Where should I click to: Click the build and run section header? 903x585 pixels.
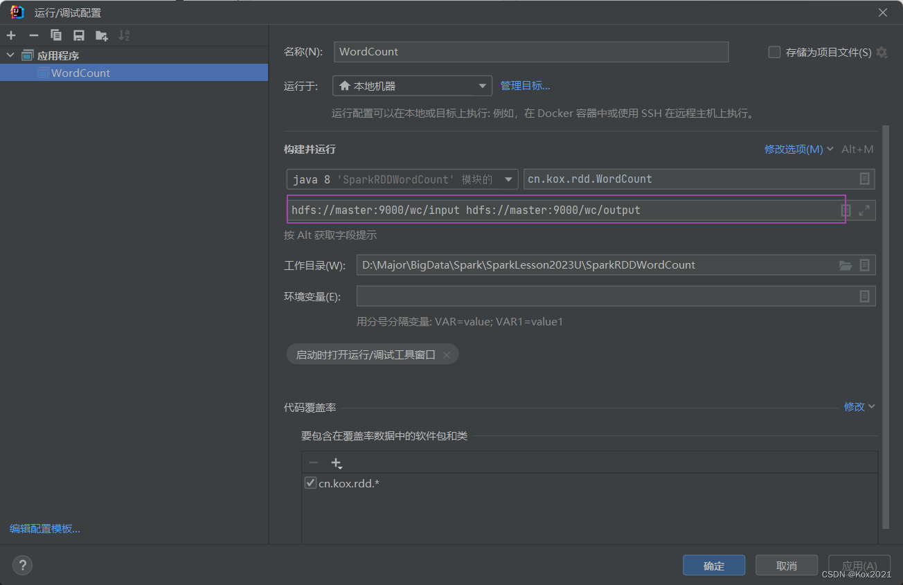[x=310, y=150]
